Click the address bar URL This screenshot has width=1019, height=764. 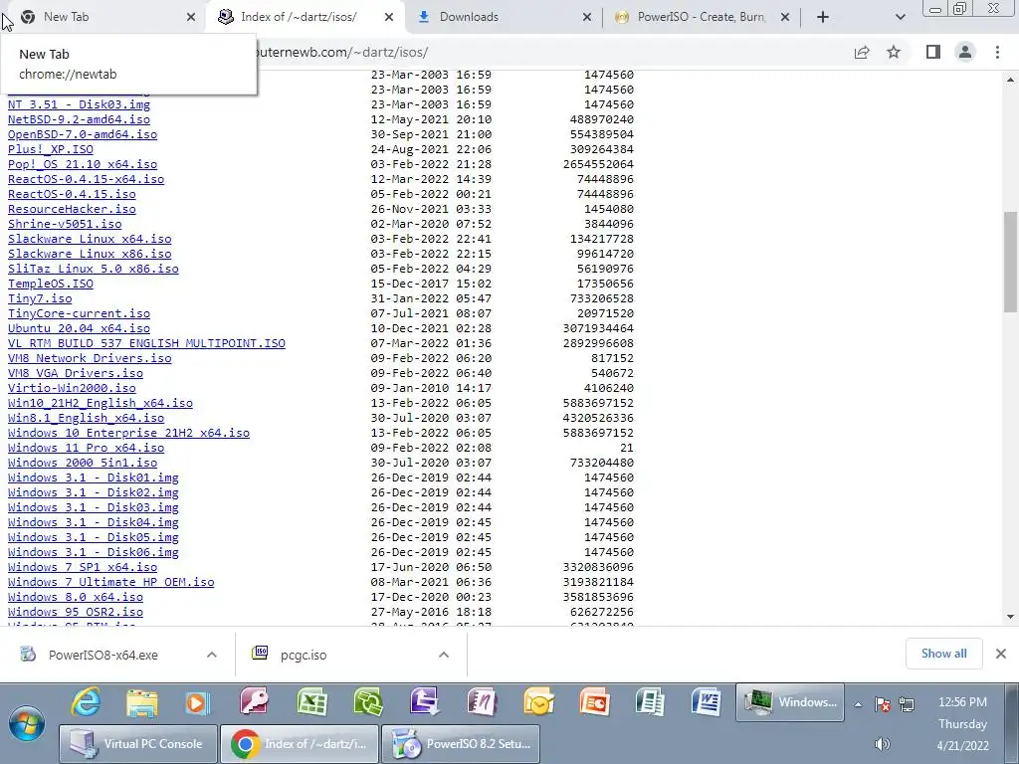342,52
